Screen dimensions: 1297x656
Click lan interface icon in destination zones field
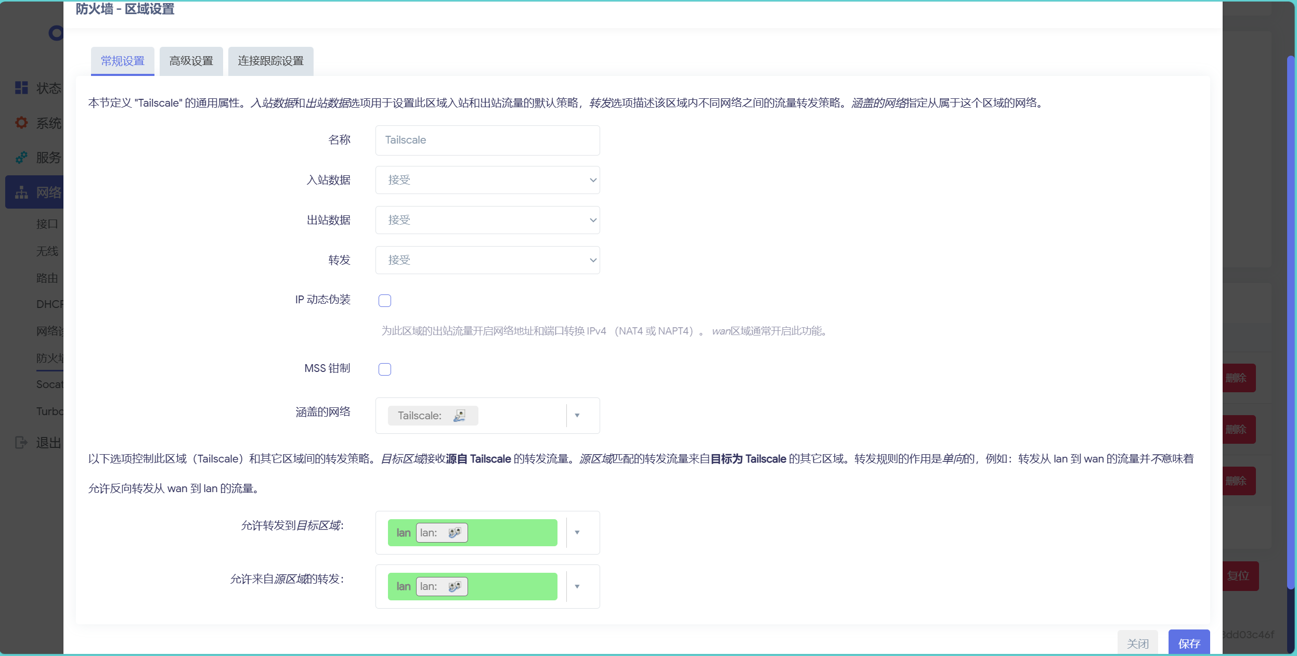point(455,533)
